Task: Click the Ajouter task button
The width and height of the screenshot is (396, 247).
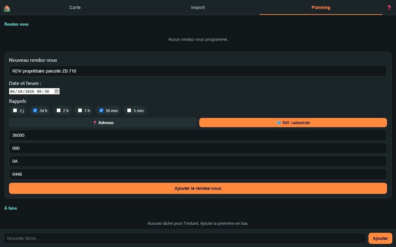Action: 380,238
